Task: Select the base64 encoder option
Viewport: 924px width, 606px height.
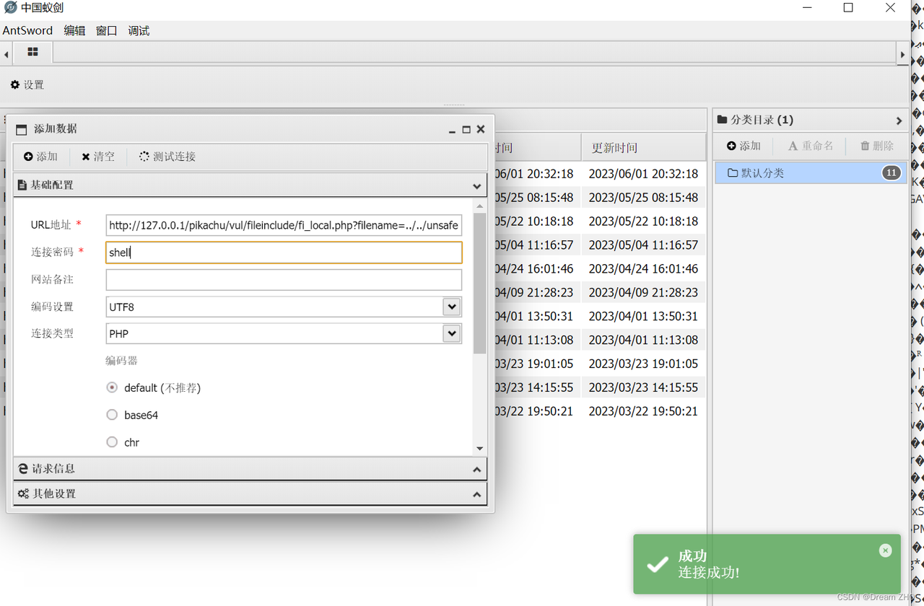Action: 112,415
